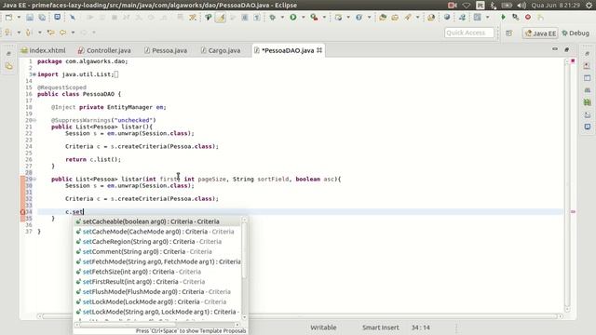The width and height of the screenshot is (596, 335).
Task: Open the index.xhtml editor tab
Action: 44,50
